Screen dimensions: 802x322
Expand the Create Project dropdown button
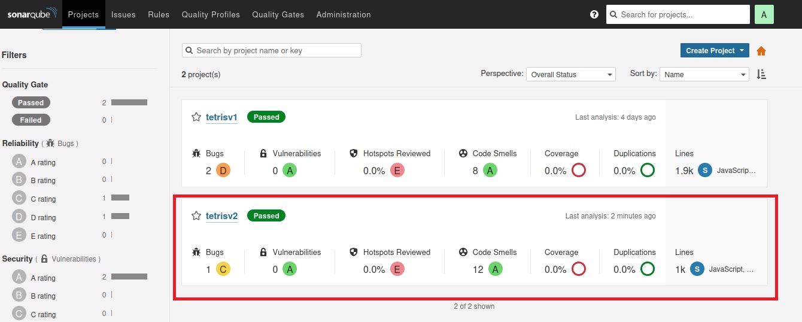click(715, 51)
